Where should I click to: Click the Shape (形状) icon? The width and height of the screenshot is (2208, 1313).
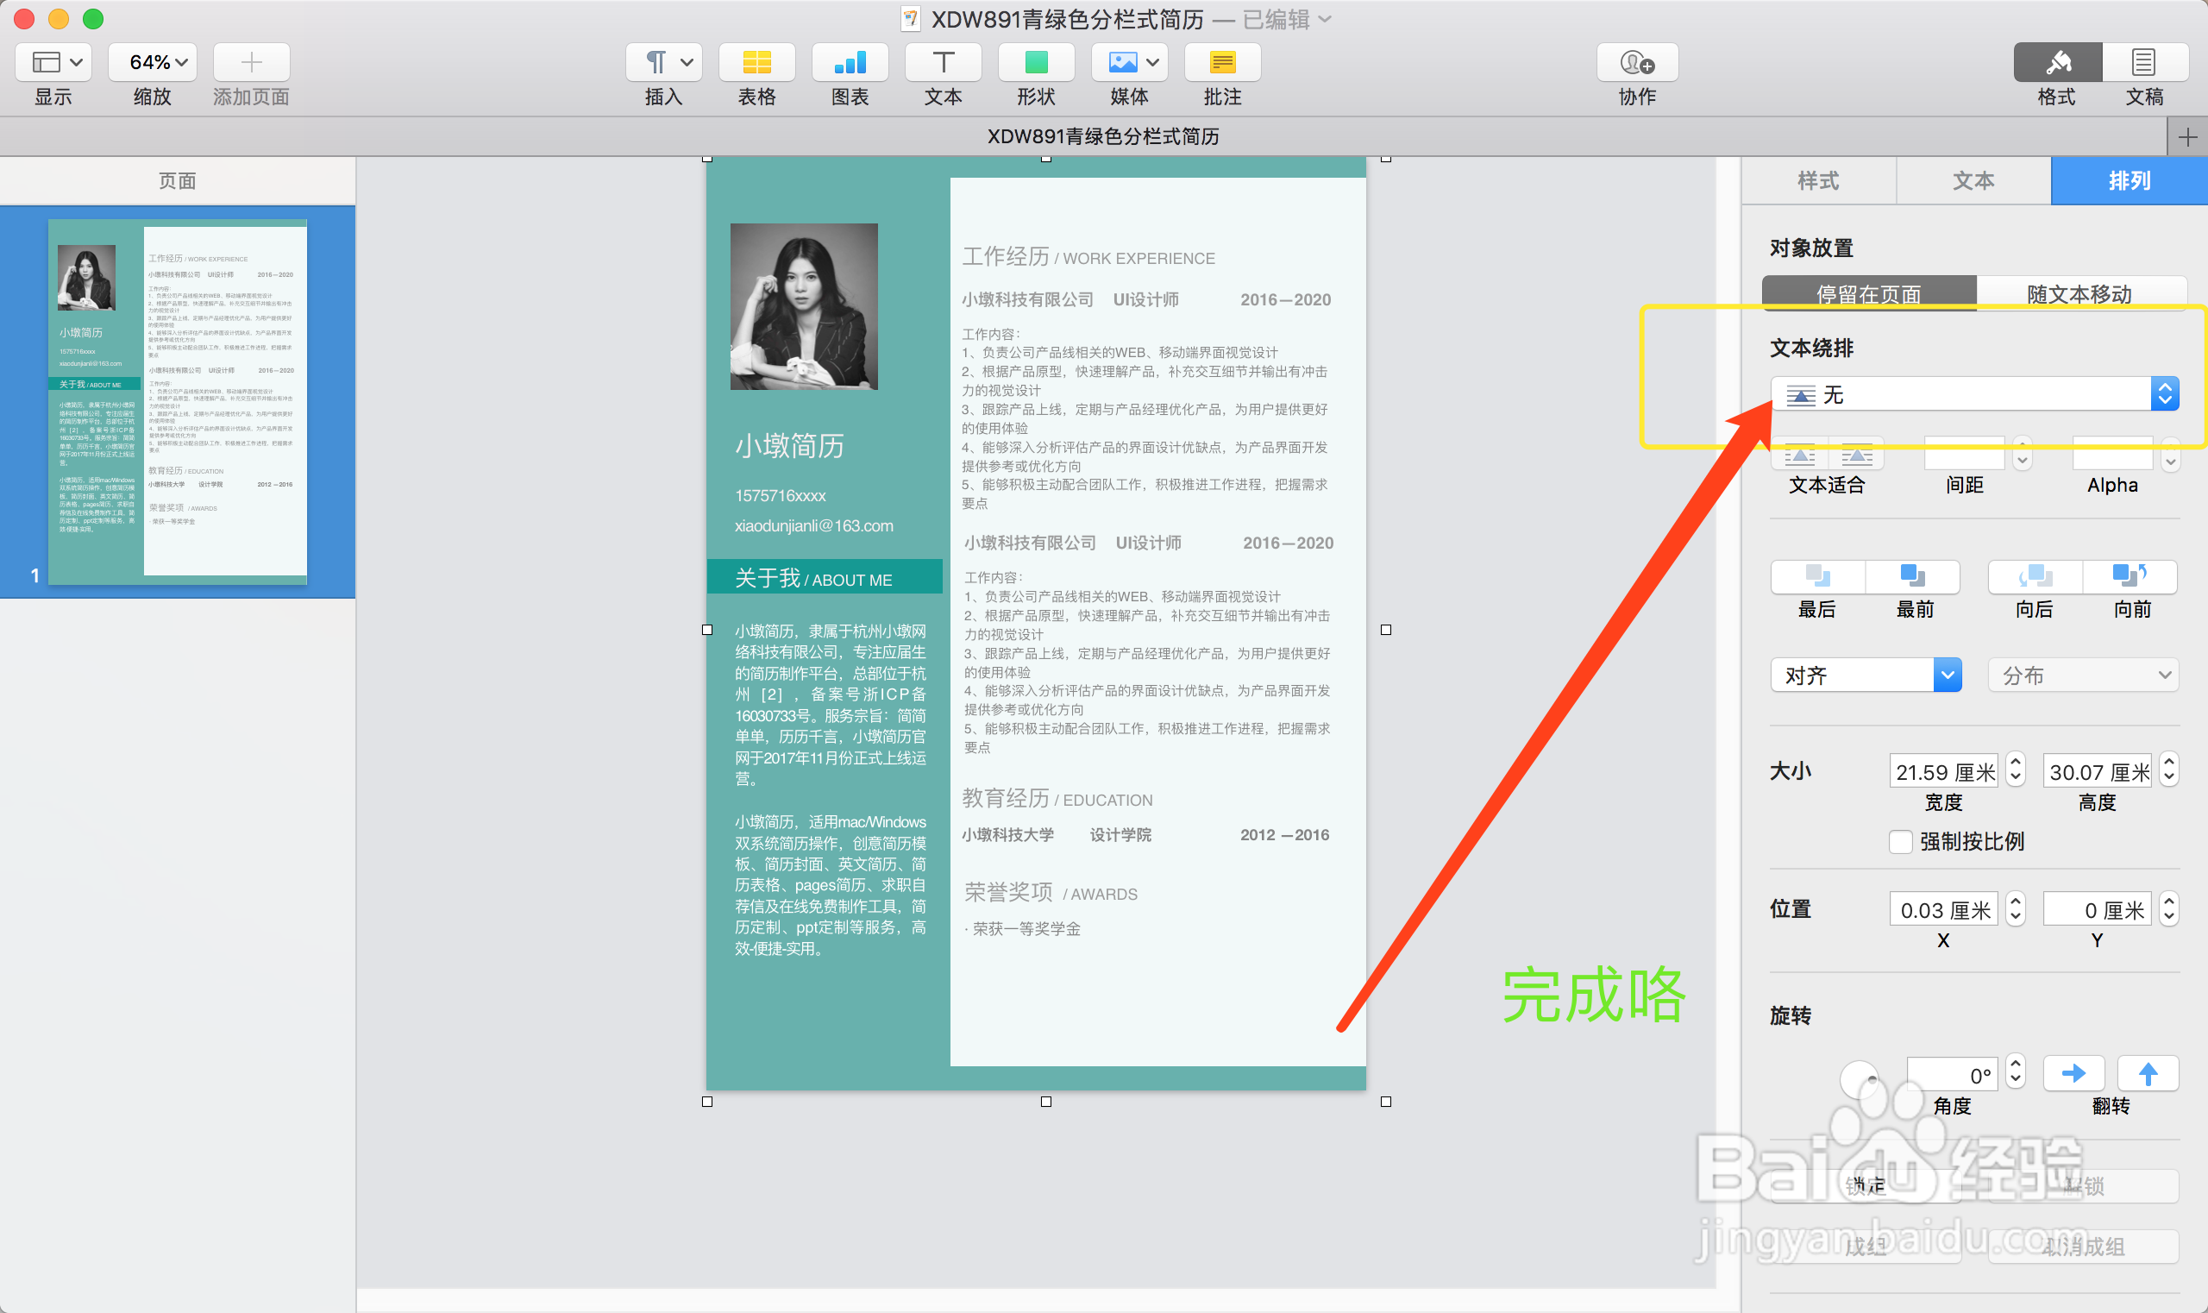[x=1036, y=63]
